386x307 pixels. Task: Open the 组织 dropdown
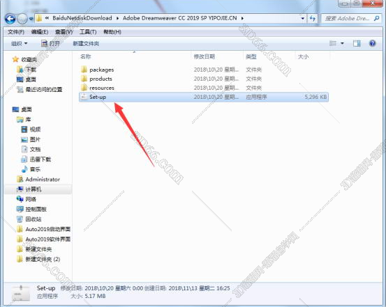pyautogui.click(x=20, y=44)
